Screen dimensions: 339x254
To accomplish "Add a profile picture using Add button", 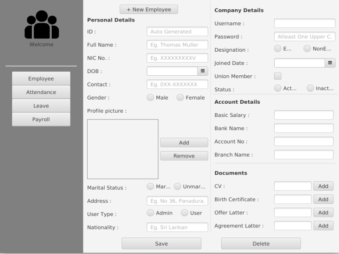I will (x=184, y=143).
